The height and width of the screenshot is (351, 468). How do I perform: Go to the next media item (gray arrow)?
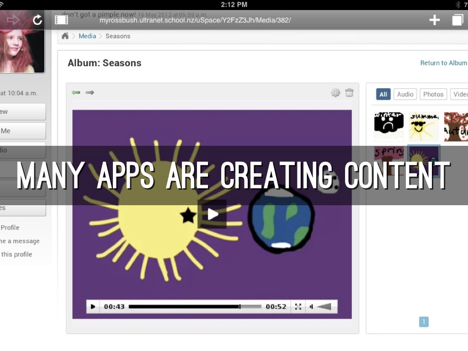(x=90, y=92)
